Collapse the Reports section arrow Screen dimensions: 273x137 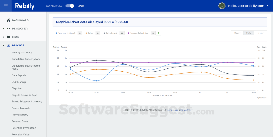tap(3, 45)
